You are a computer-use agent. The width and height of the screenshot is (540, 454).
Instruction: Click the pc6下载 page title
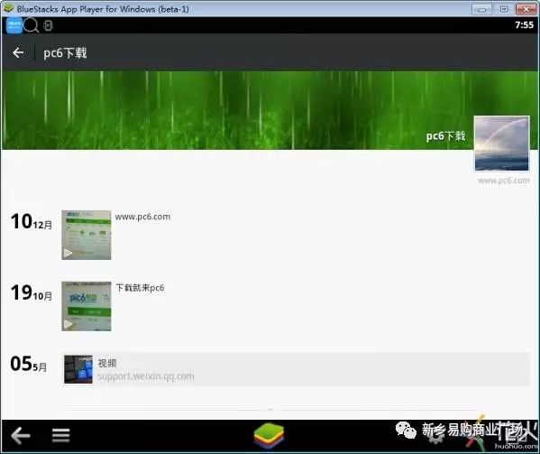(x=65, y=53)
